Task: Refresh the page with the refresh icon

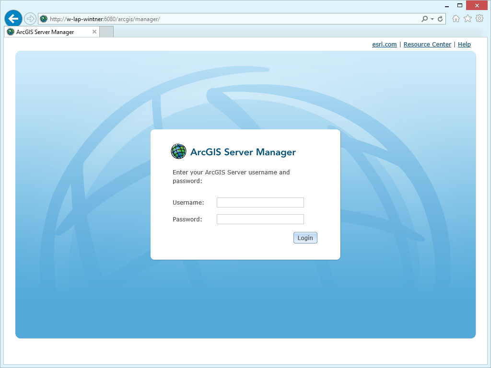Action: 440,18
